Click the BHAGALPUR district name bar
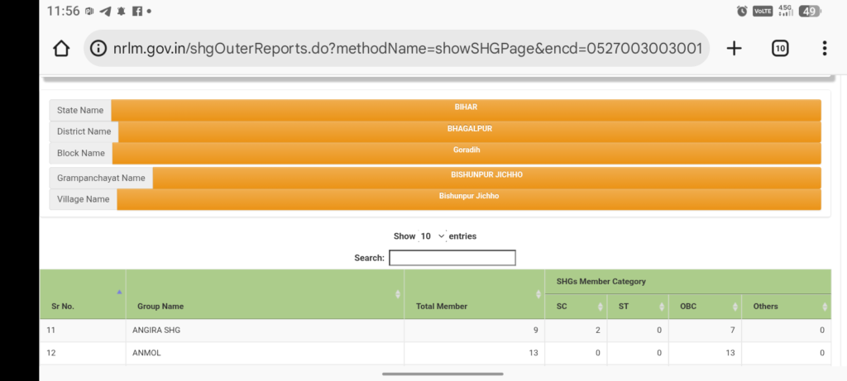The height and width of the screenshot is (381, 847). point(469,131)
